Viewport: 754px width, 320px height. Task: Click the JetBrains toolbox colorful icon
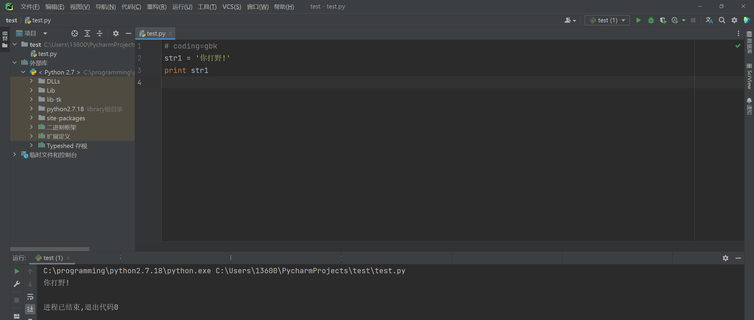coord(747,20)
